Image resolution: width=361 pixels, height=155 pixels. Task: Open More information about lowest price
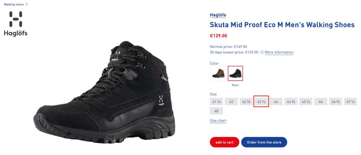pos(279,52)
